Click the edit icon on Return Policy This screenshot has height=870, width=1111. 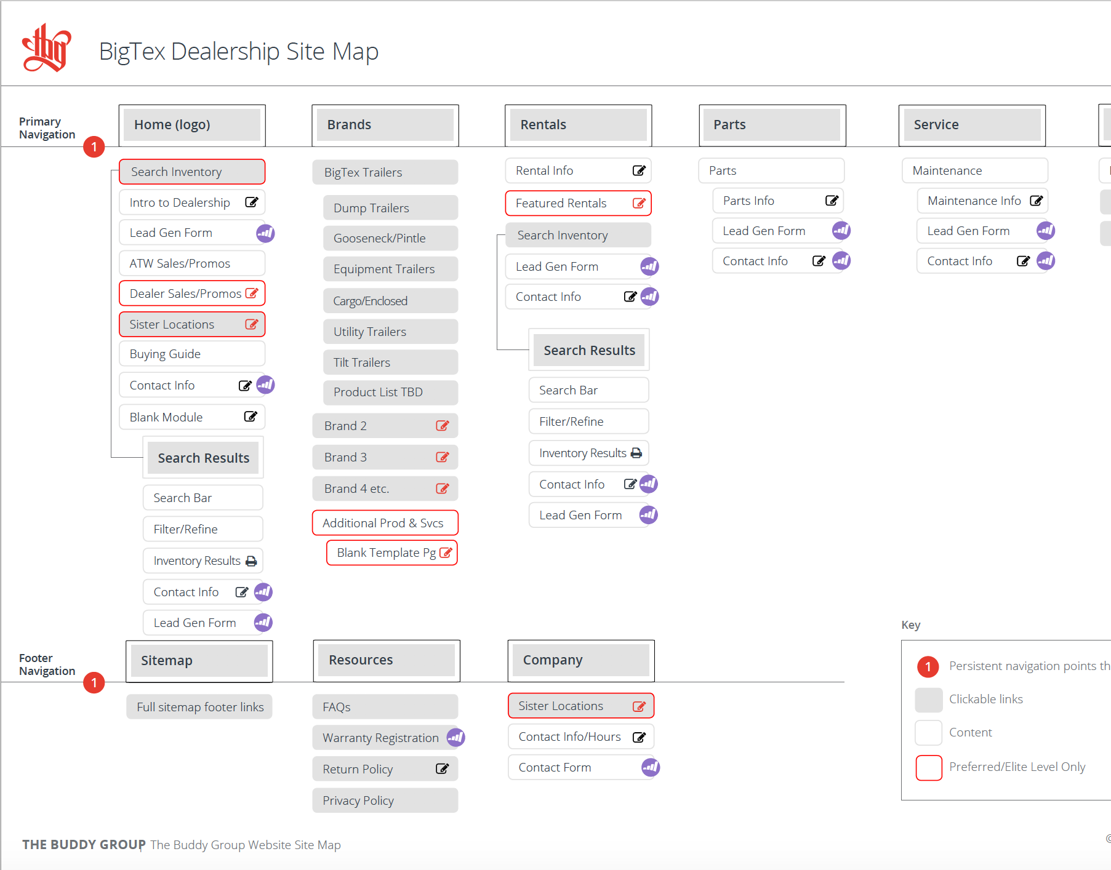pyautogui.click(x=443, y=768)
